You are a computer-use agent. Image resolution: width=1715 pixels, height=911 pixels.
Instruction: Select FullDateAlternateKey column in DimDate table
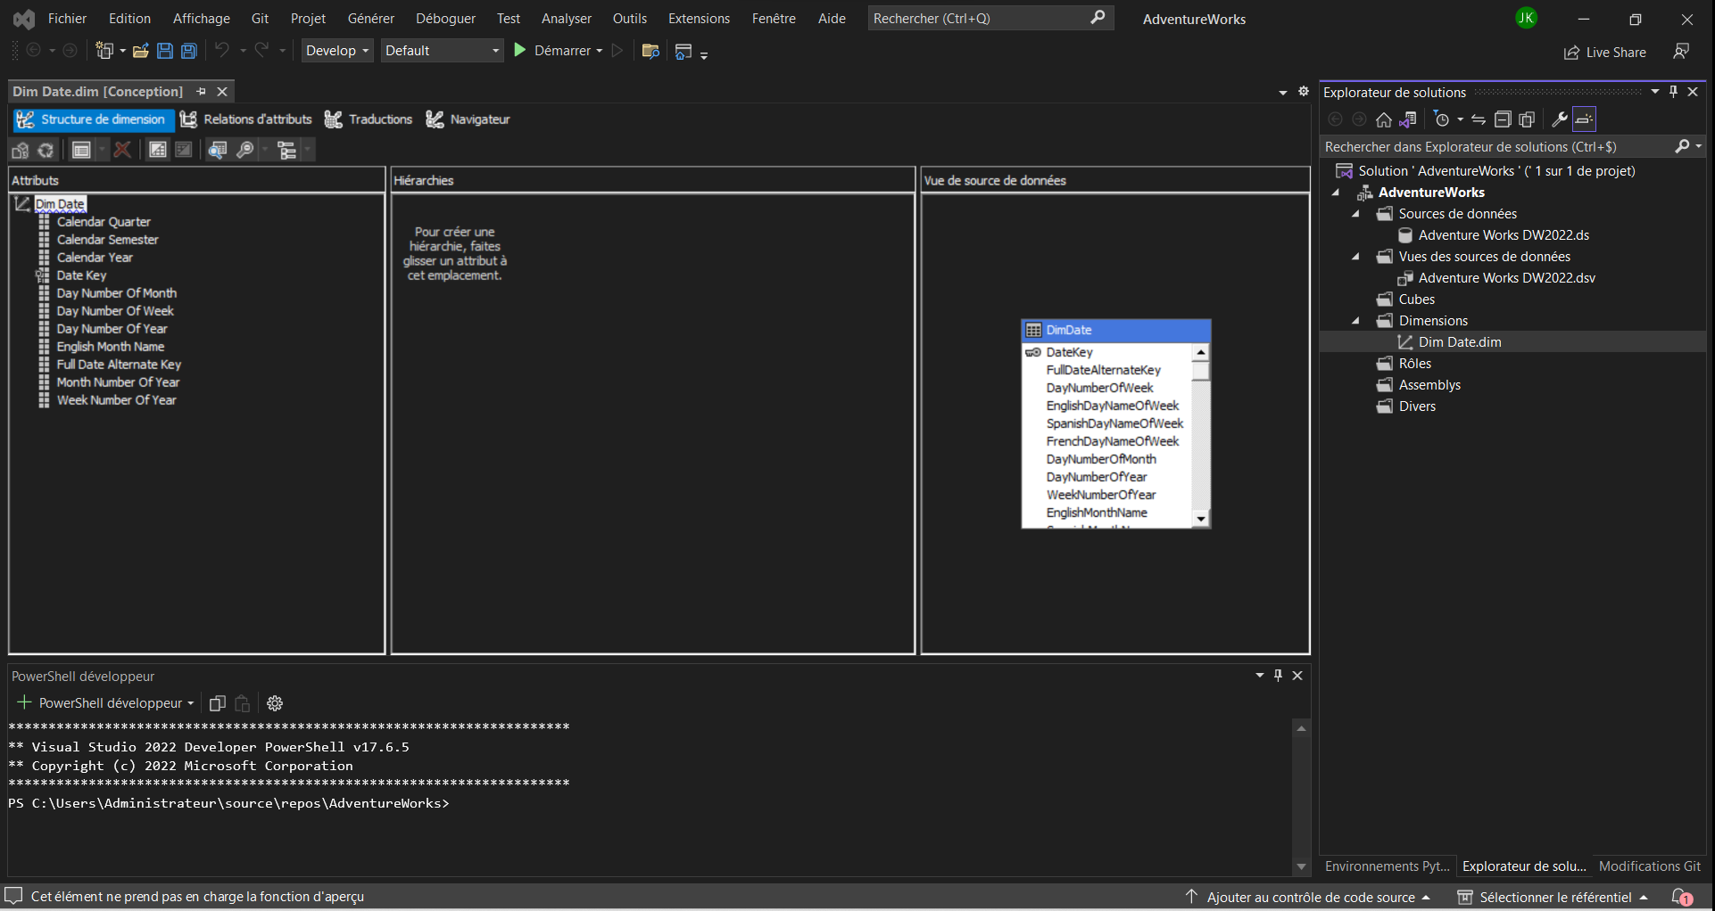click(1104, 370)
